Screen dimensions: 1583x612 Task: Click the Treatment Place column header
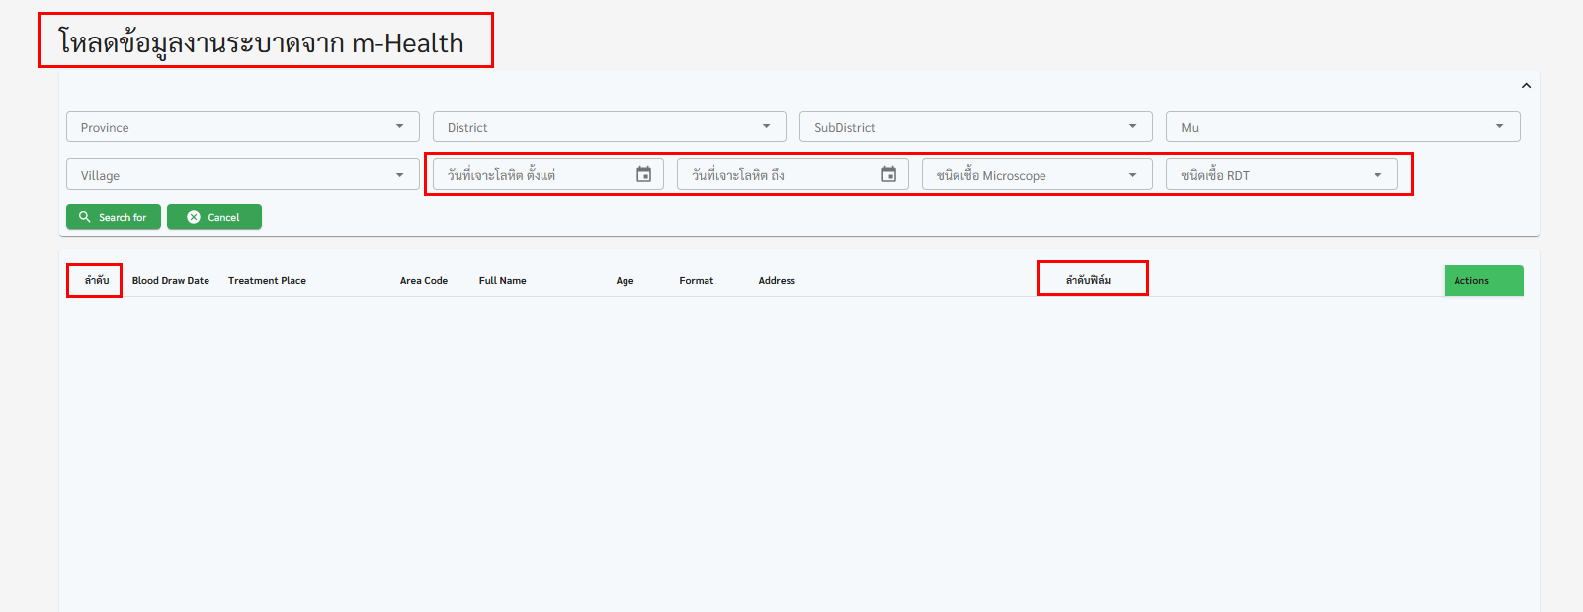[x=267, y=281]
